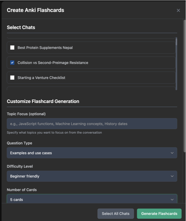The width and height of the screenshot is (186, 221).
Task: Select the Starting a Venture Checklist label
Action: coord(41,78)
